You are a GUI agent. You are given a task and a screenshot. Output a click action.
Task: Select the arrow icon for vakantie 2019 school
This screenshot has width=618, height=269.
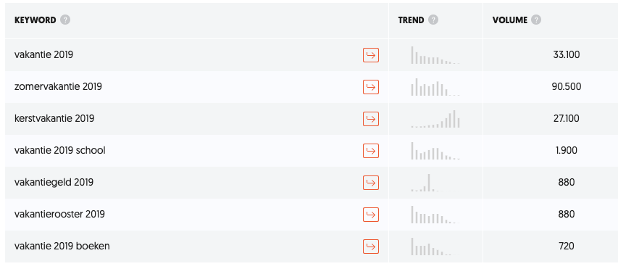(x=370, y=151)
